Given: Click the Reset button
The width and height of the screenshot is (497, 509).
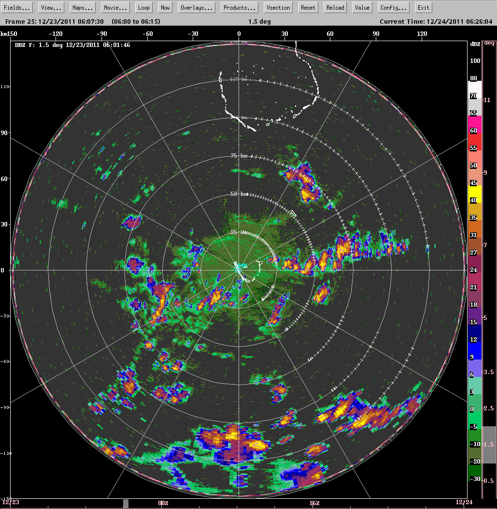Looking at the screenshot, I should pos(308,8).
